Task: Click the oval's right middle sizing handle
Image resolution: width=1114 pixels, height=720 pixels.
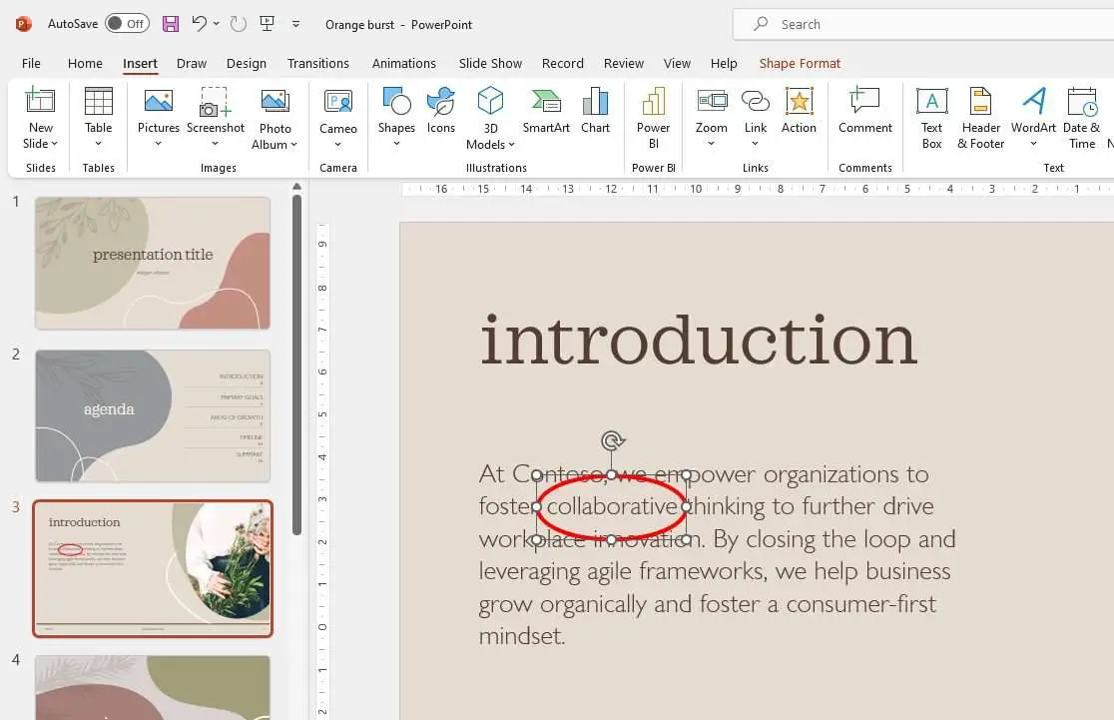Action: click(686, 506)
